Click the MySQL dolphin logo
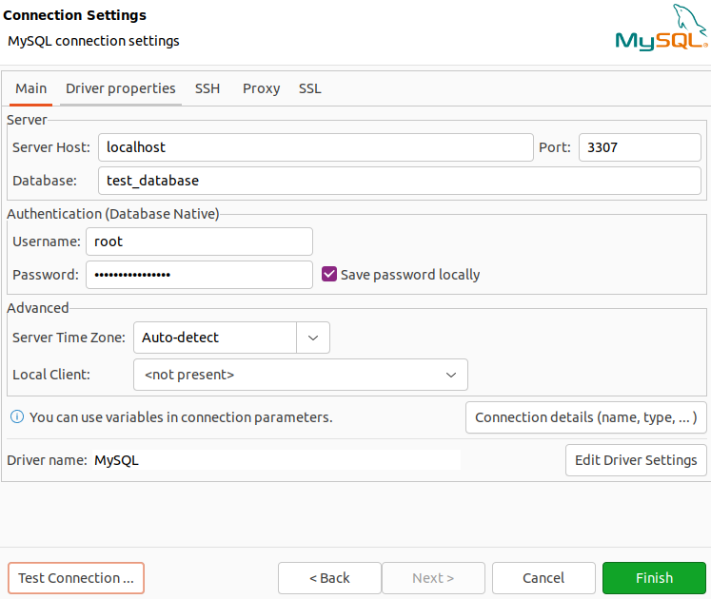Screen dimensions: 711x599 point(661,29)
